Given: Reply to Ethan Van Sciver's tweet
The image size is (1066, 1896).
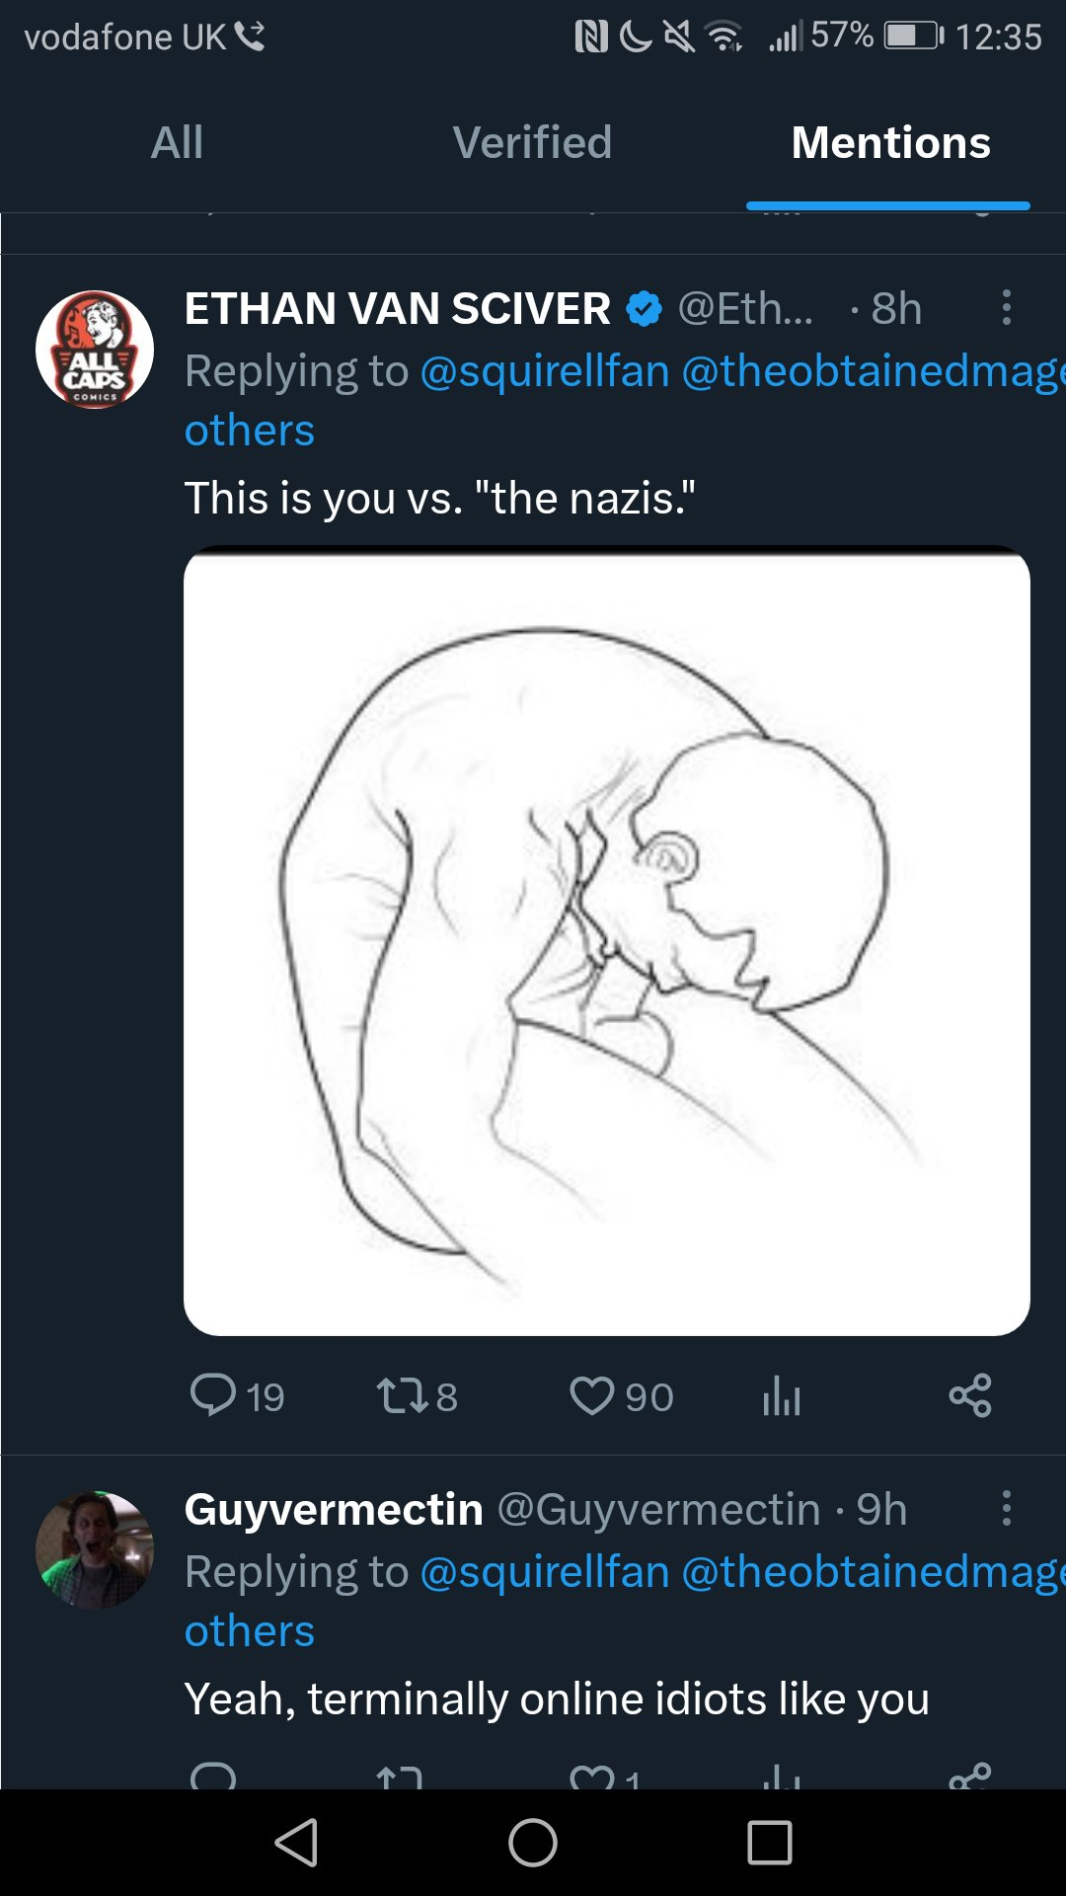Looking at the screenshot, I should pyautogui.click(x=213, y=1395).
